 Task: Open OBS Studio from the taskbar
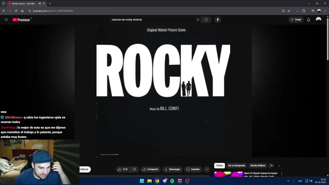tap(187, 181)
